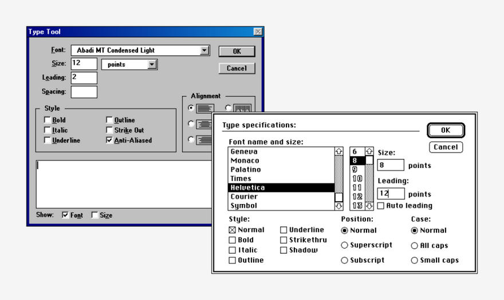Click the size list scroll up arrow

point(369,151)
